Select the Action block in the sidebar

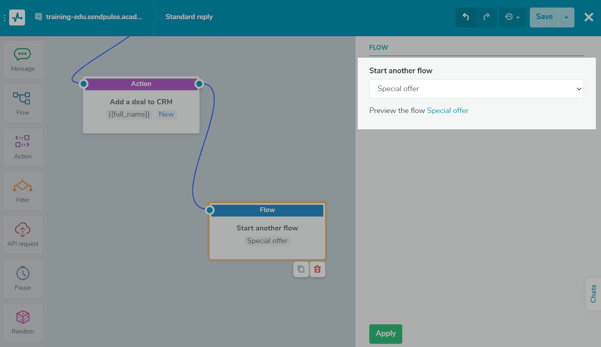[x=23, y=147]
